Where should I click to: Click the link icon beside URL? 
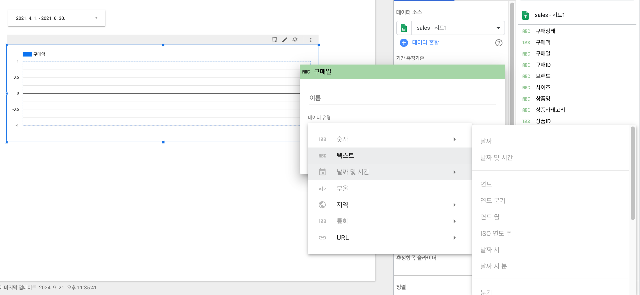(x=322, y=238)
